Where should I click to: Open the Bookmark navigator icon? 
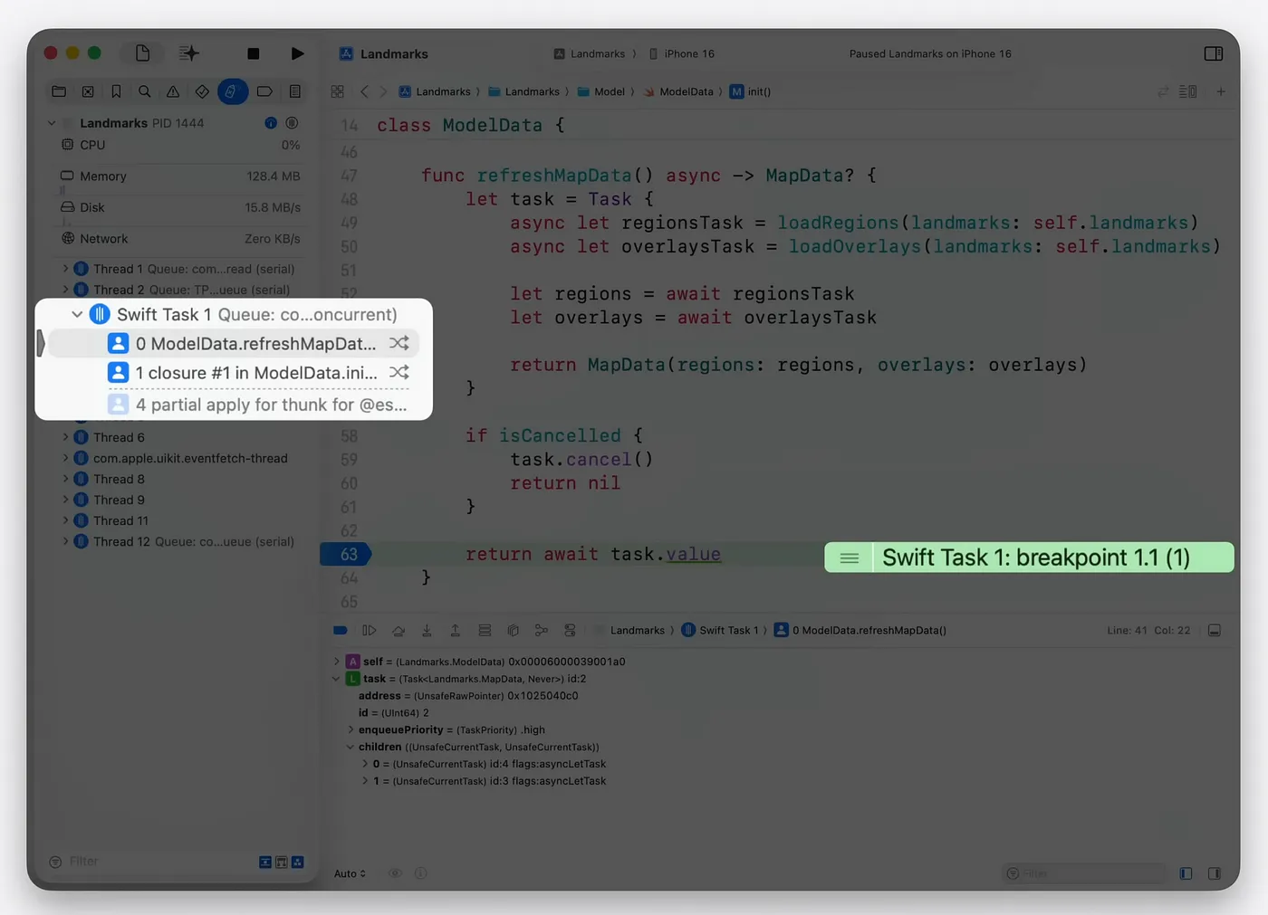tap(116, 91)
